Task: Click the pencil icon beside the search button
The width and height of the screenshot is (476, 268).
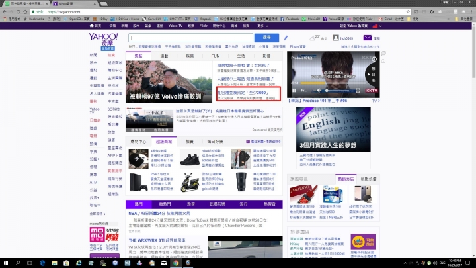Action: pyautogui.click(x=286, y=38)
